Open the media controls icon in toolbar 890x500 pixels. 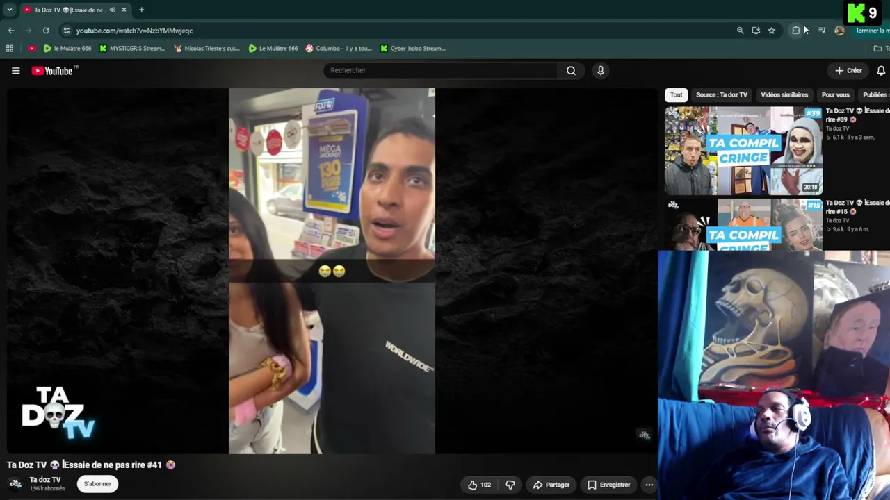822,31
